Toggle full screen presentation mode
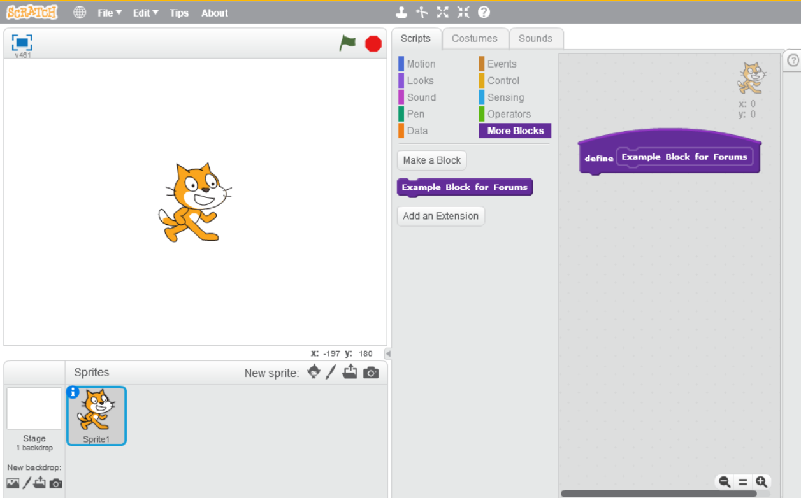Screen dimensions: 801x498 (x=22, y=43)
